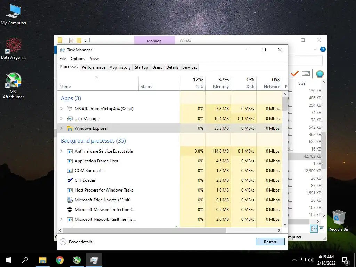The image size is (356, 267).
Task: Click the network tray icon
Action: (303, 260)
